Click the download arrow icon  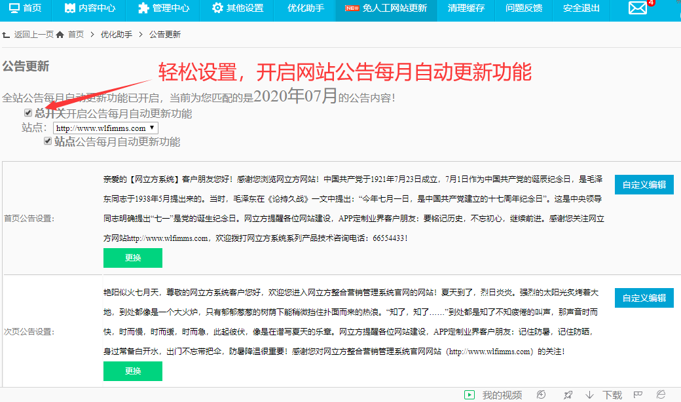[x=589, y=395]
